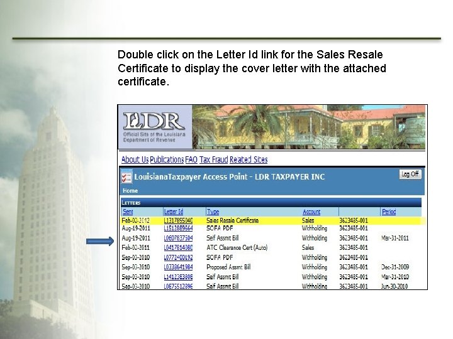The image size is (453, 339).
Task: Open Proposed Assmt Bill Letter Id link
Action: 178,267
